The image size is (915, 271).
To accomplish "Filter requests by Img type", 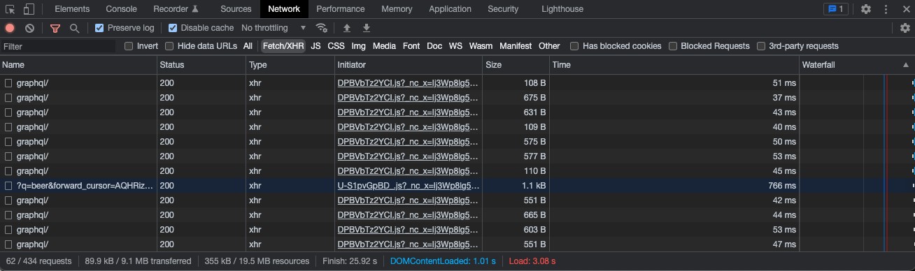I will (358, 46).
